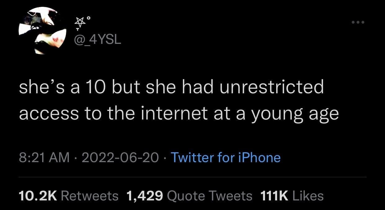Click the Likes label
385x210 pixels.
(308, 195)
